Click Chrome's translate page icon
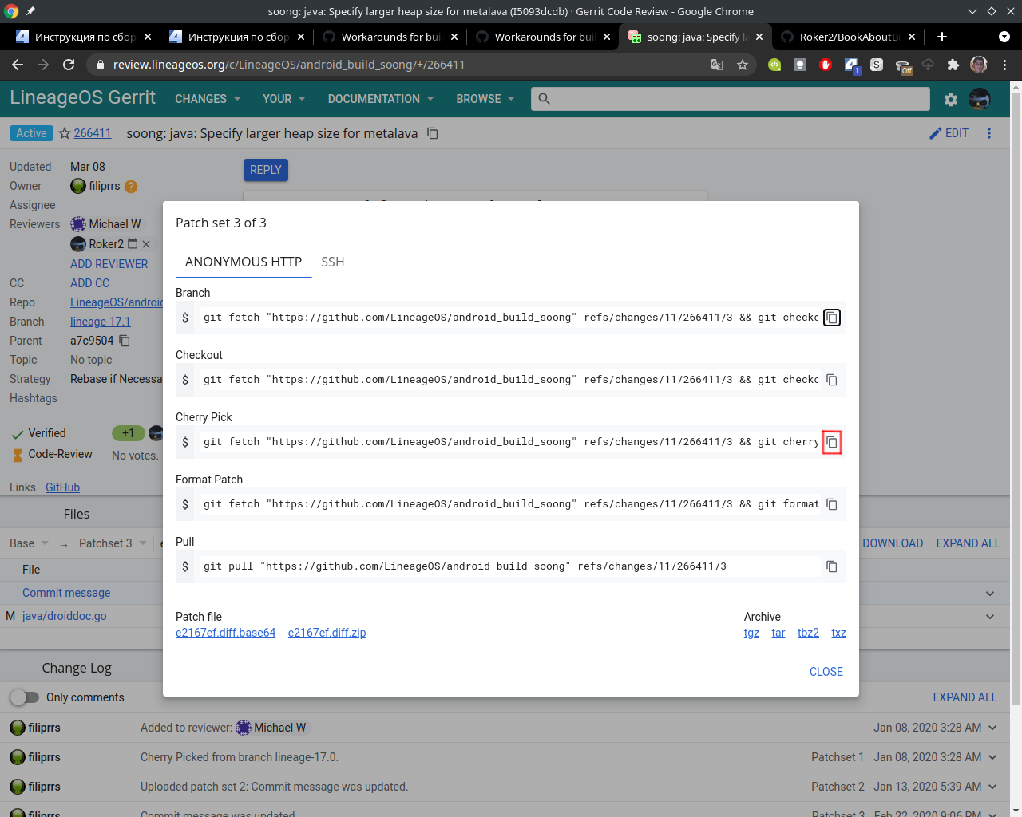 point(717,65)
